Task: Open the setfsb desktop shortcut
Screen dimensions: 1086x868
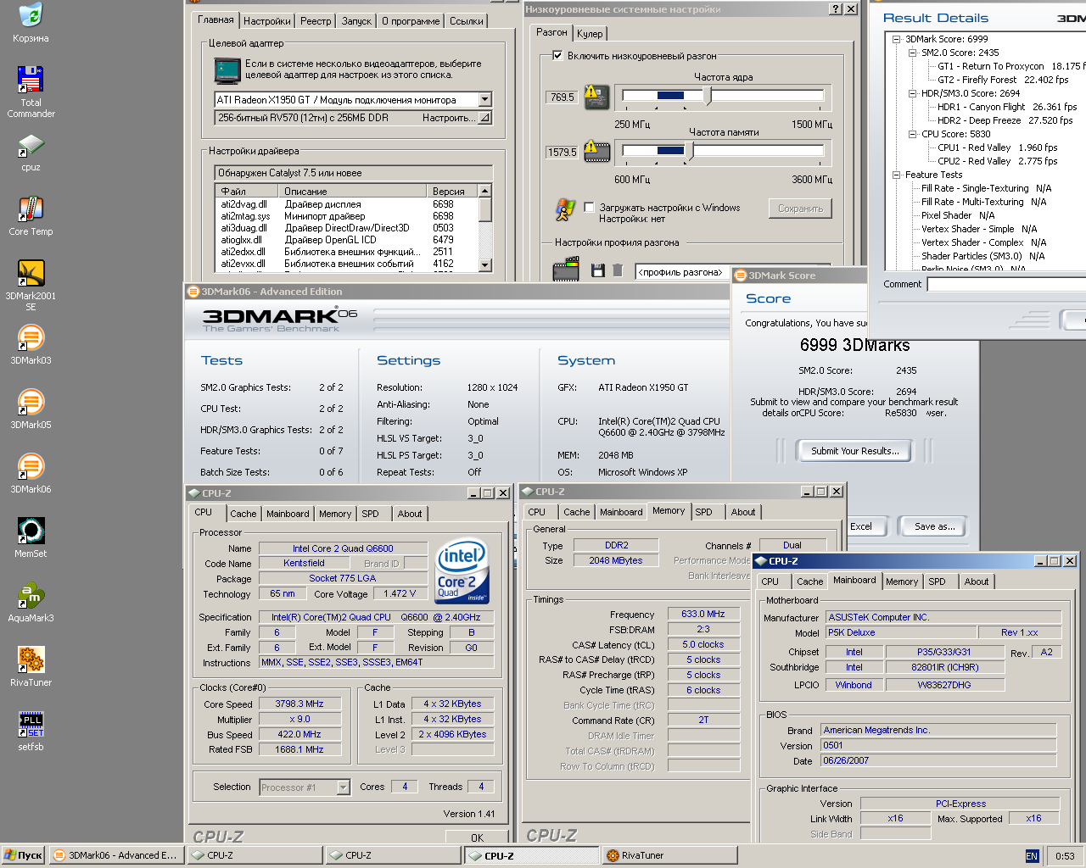Action: click(x=31, y=732)
